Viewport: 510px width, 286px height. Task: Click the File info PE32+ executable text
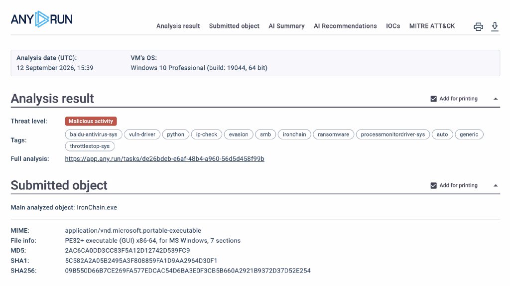coord(153,241)
